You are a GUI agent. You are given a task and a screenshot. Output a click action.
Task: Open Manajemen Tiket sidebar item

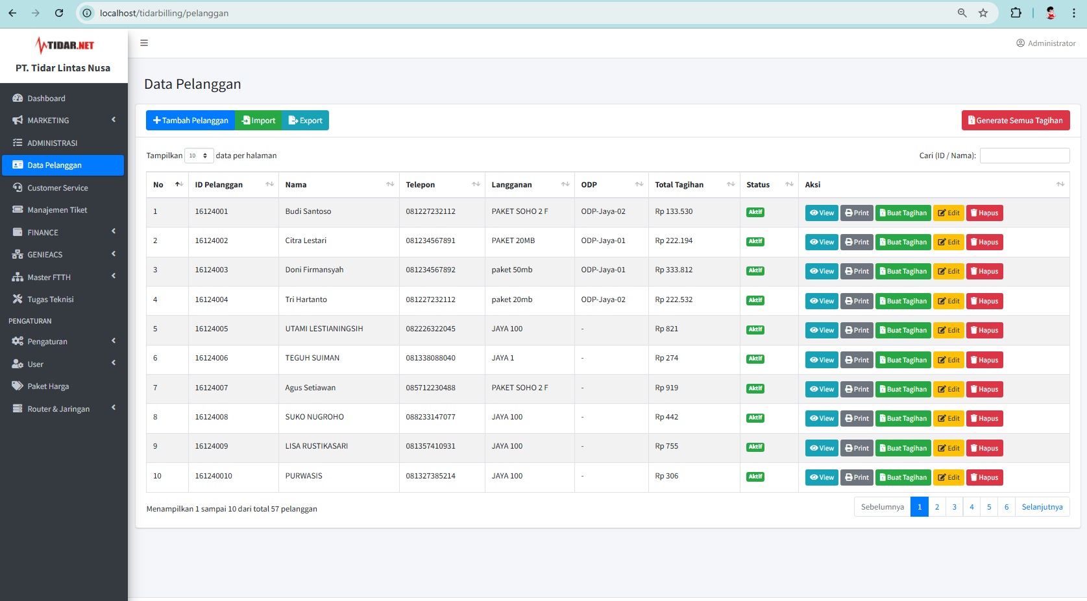click(x=64, y=210)
